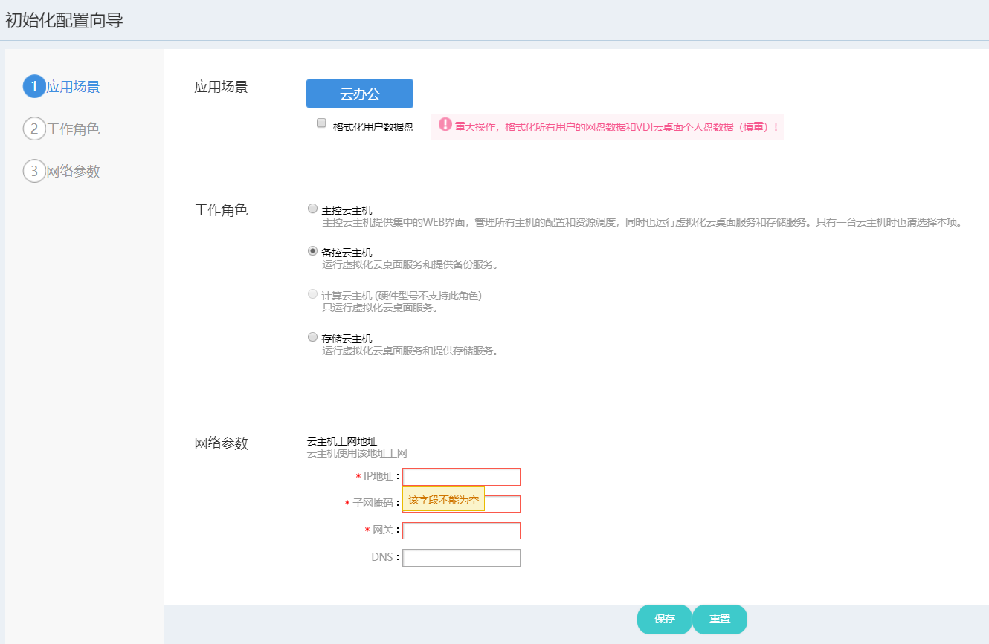This screenshot has height=644, width=989.
Task: Click the 该字段不能为空 validation tooltip
Action: pyautogui.click(x=443, y=499)
